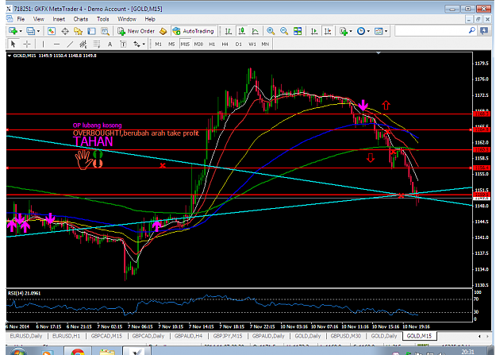Viewport: 496px width, 355px height.
Task: Open the Data Window crosshair icon
Action: pos(65,31)
